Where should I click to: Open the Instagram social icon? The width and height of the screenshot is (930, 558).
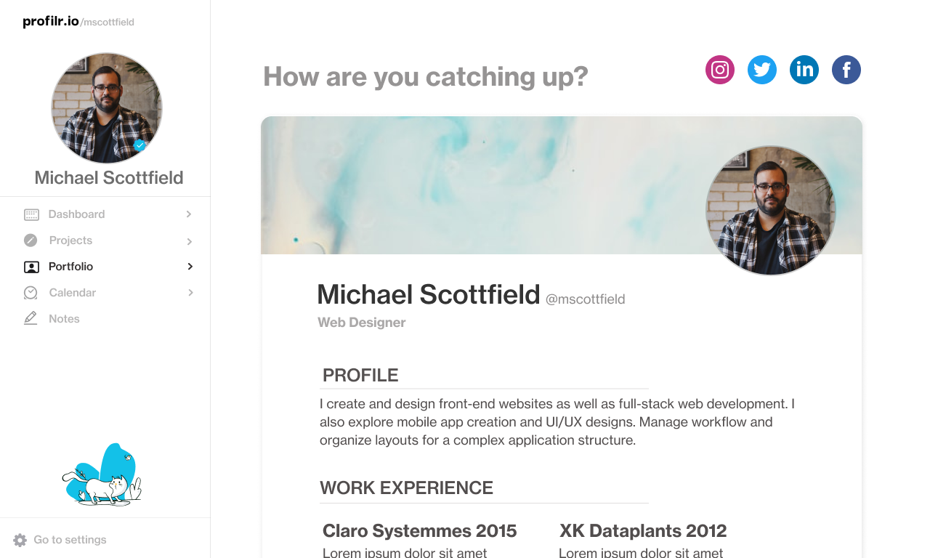click(x=720, y=70)
